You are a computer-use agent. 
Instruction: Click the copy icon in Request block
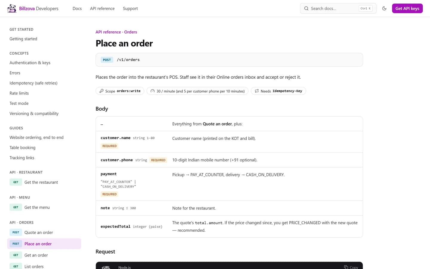point(346,267)
